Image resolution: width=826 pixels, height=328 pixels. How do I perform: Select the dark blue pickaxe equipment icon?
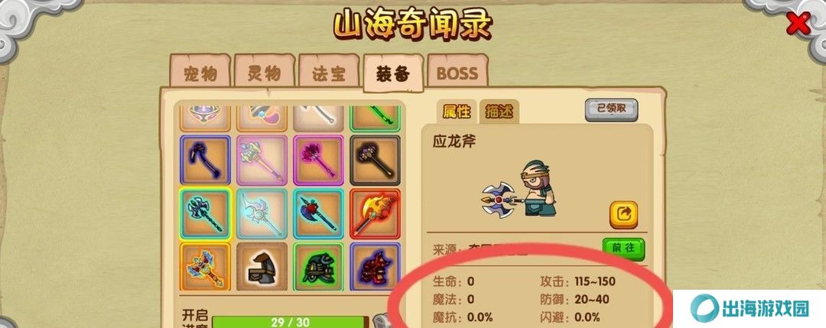pos(205,160)
